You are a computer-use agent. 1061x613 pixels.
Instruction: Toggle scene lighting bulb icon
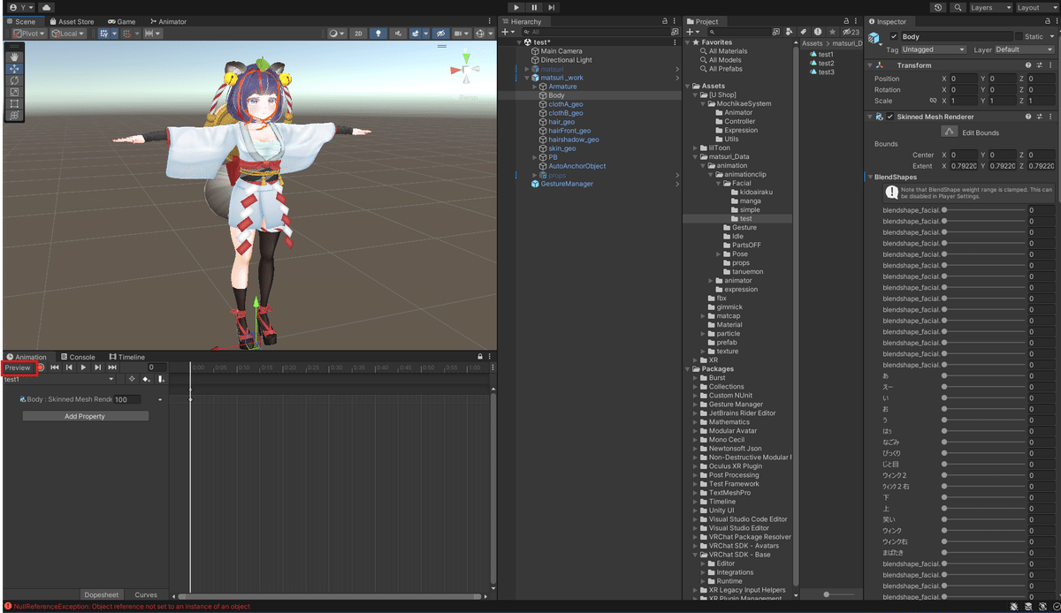[x=378, y=34]
